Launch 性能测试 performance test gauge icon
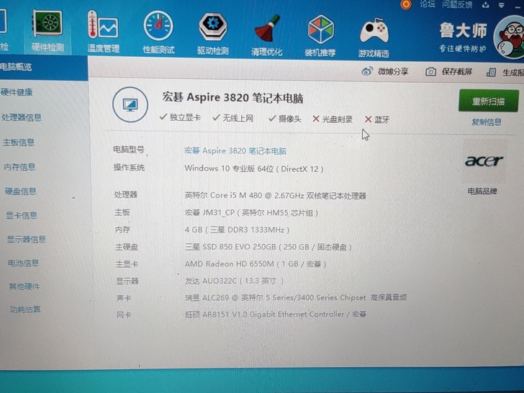Screen dimensions: 524x393 point(158,32)
